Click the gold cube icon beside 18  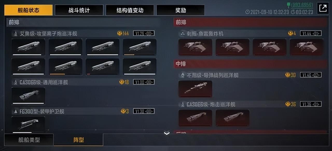[122, 82]
